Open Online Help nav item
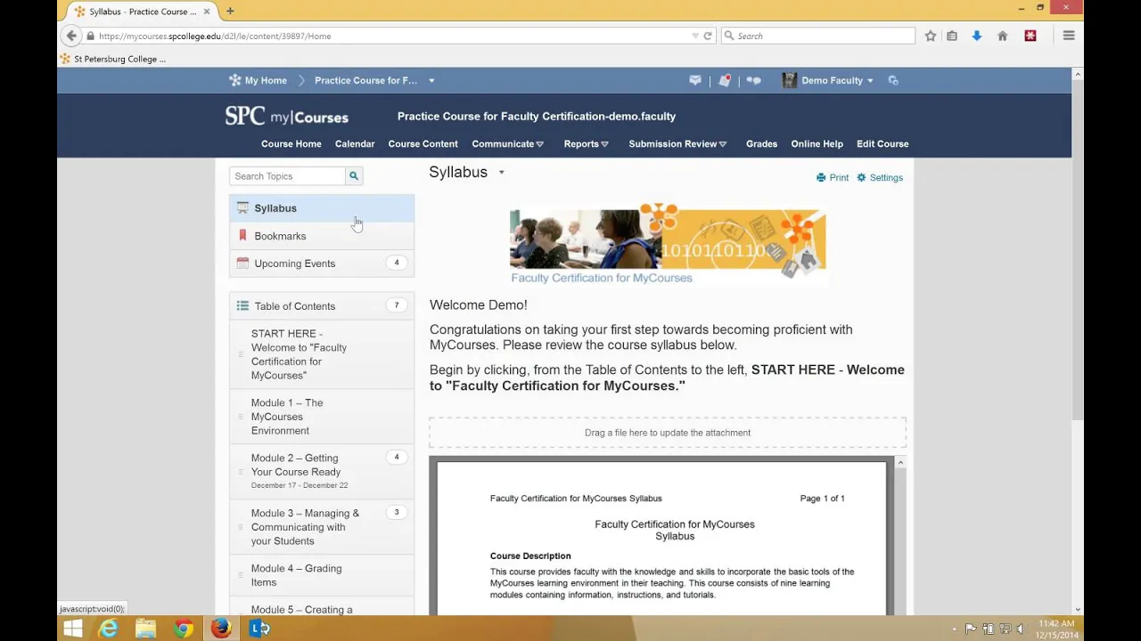This screenshot has height=641, width=1141. click(x=817, y=143)
